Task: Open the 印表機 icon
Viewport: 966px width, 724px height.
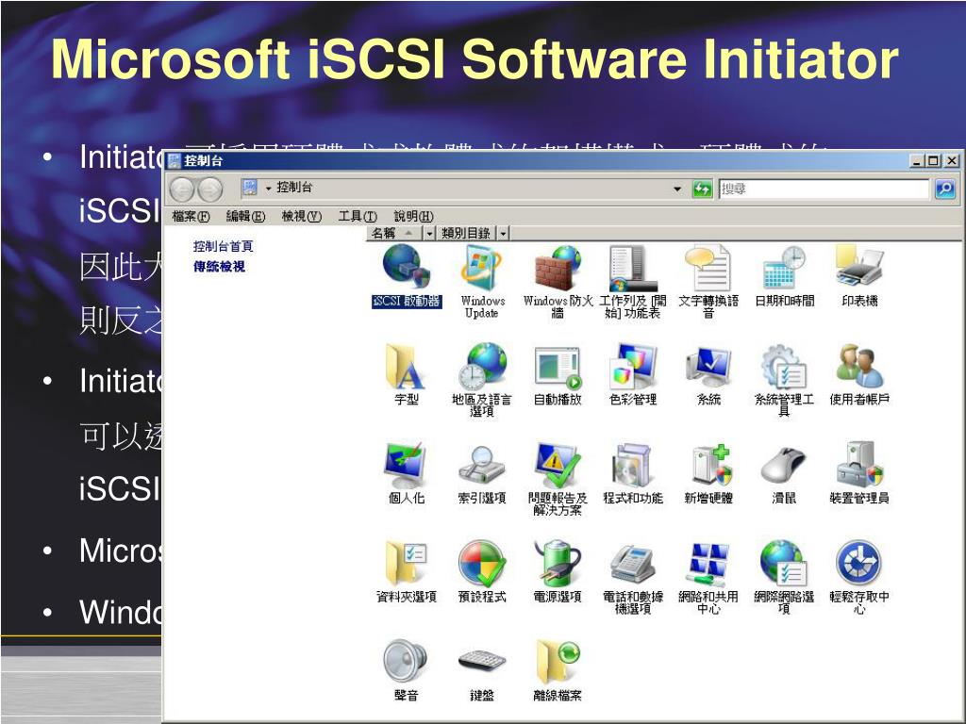Action: [x=859, y=276]
